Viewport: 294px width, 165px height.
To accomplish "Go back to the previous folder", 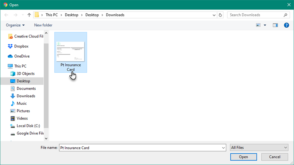I will (x=6, y=15).
